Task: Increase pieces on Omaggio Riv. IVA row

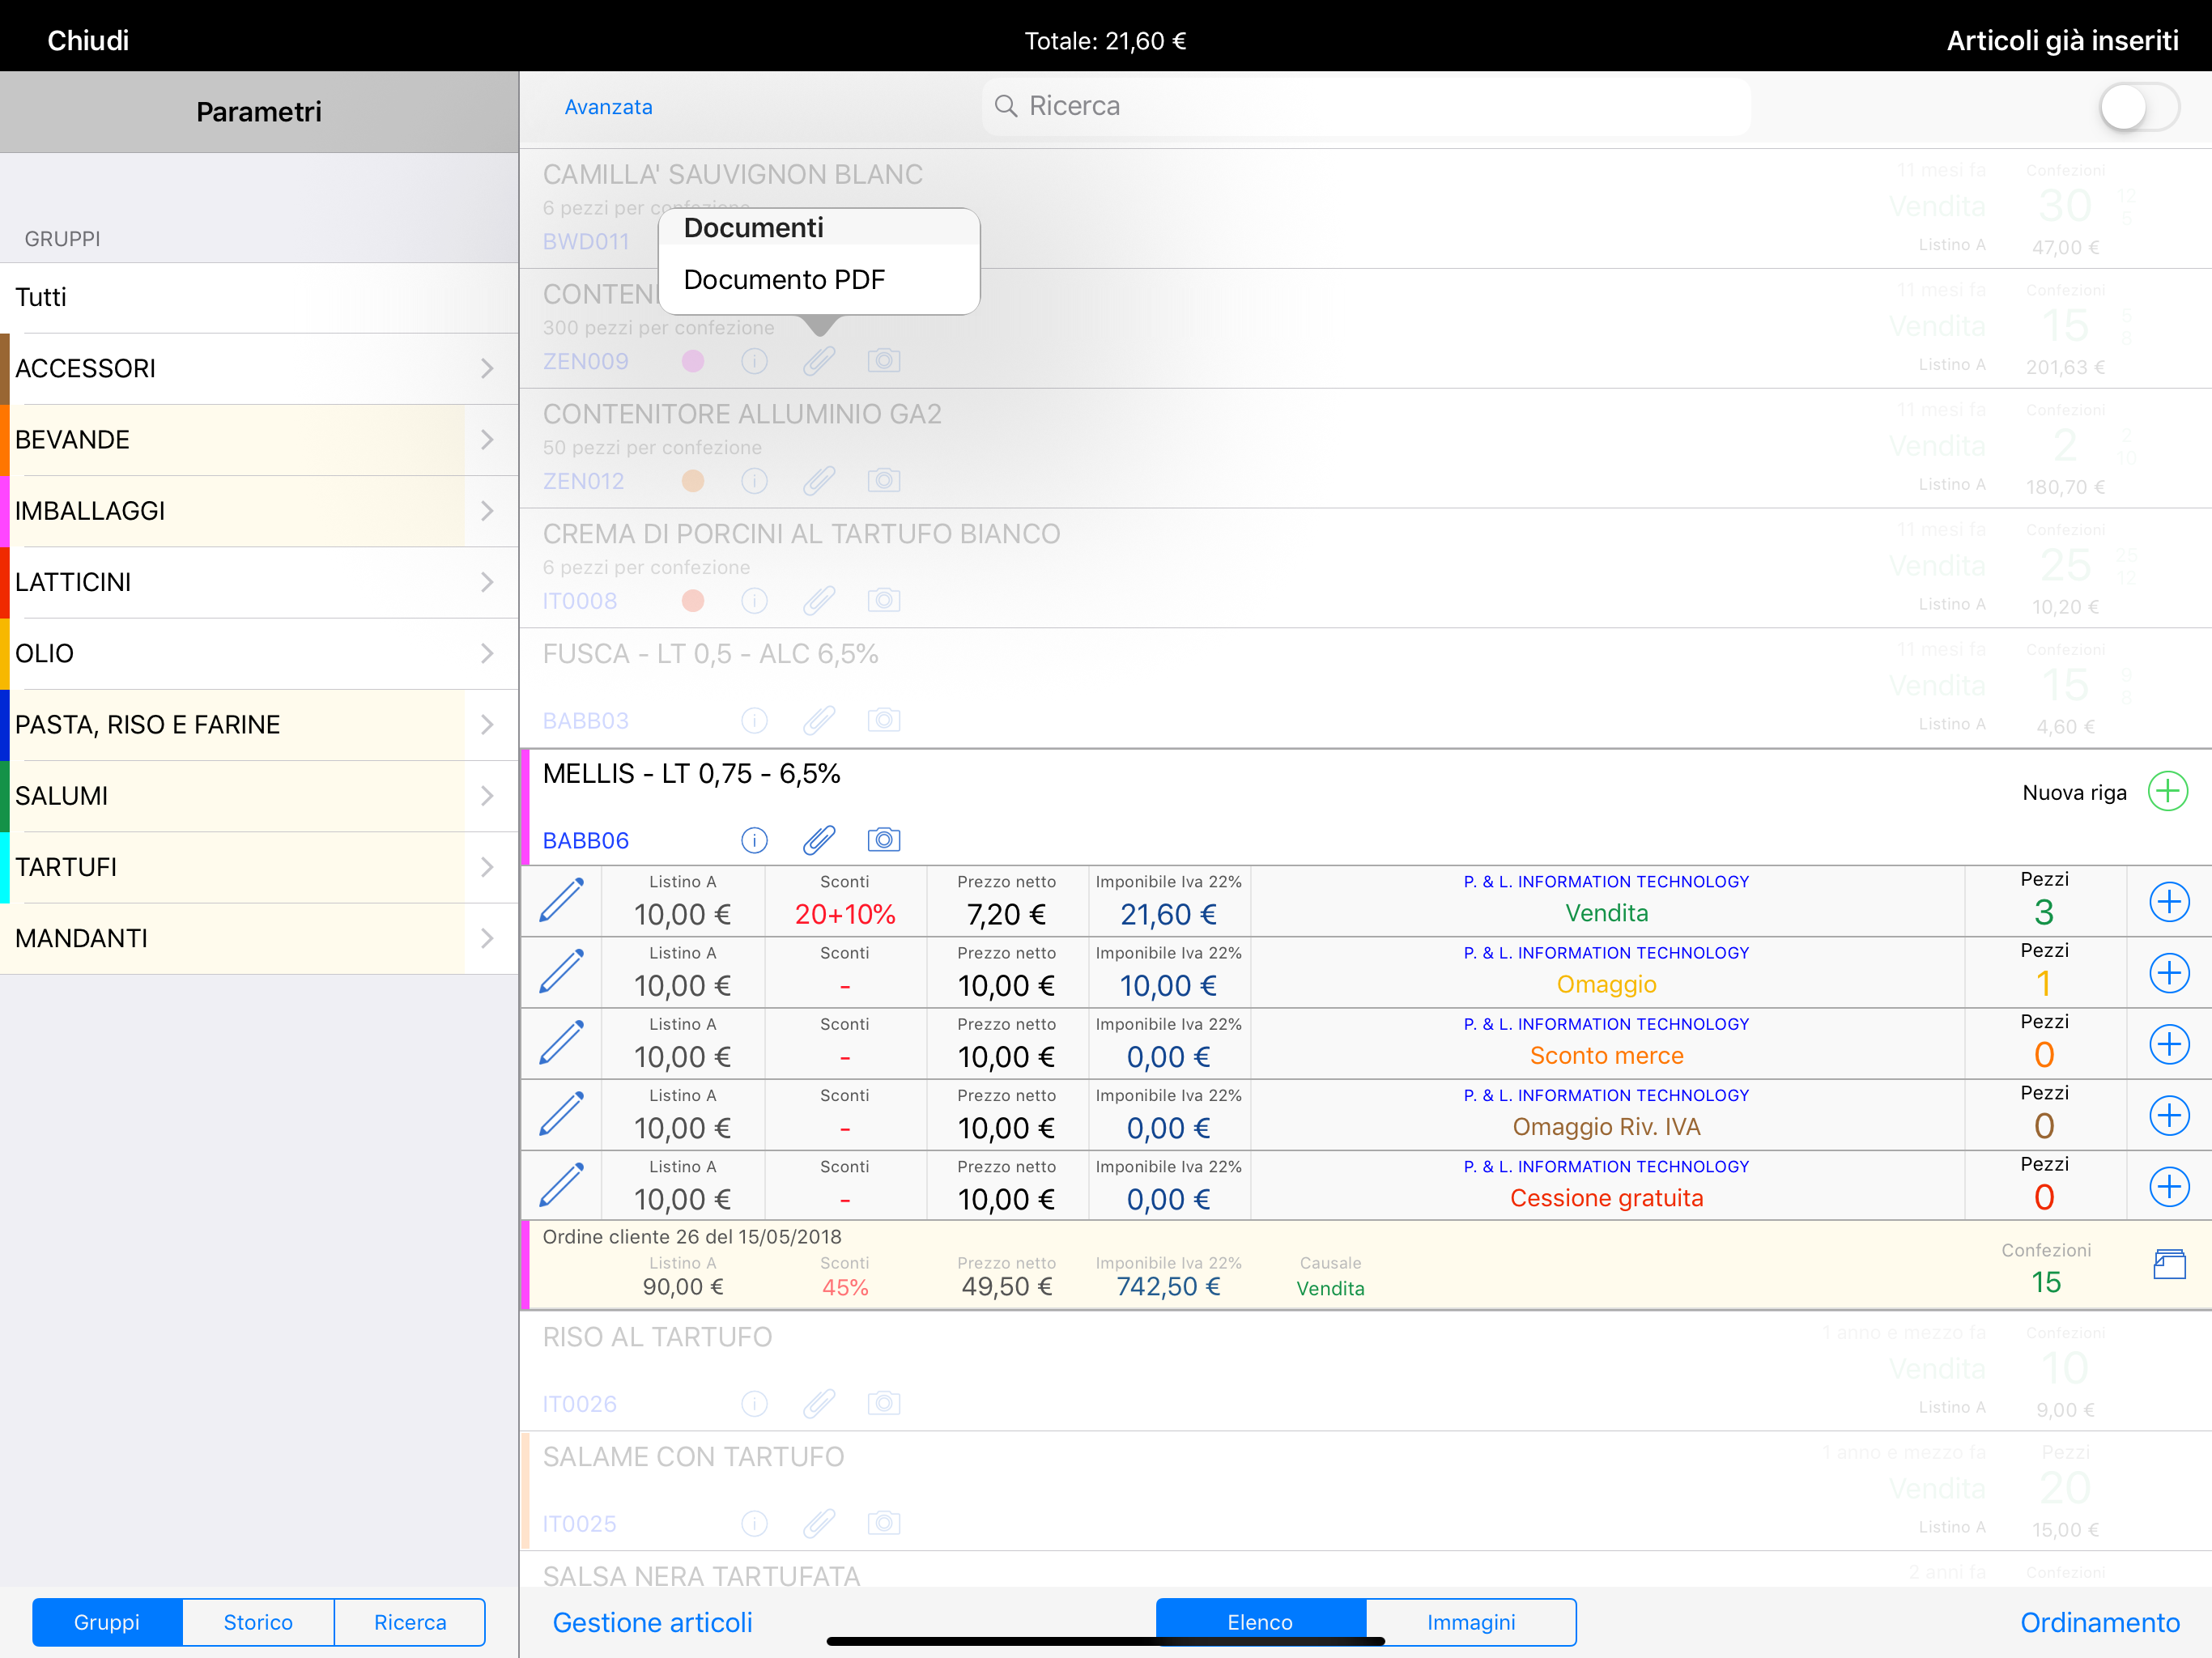Action: 2169,1115
